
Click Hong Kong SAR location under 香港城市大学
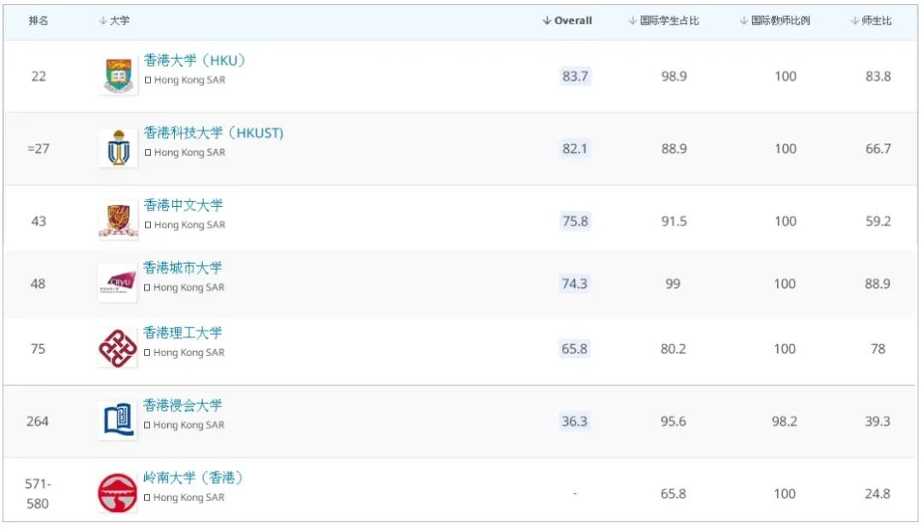(184, 287)
